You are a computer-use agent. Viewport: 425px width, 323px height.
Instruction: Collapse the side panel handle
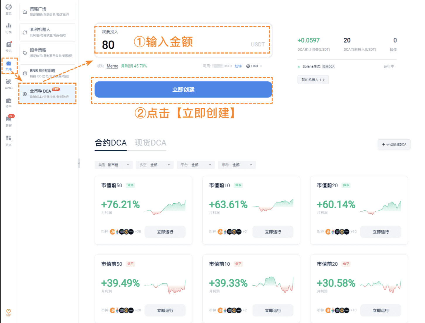(x=79, y=163)
